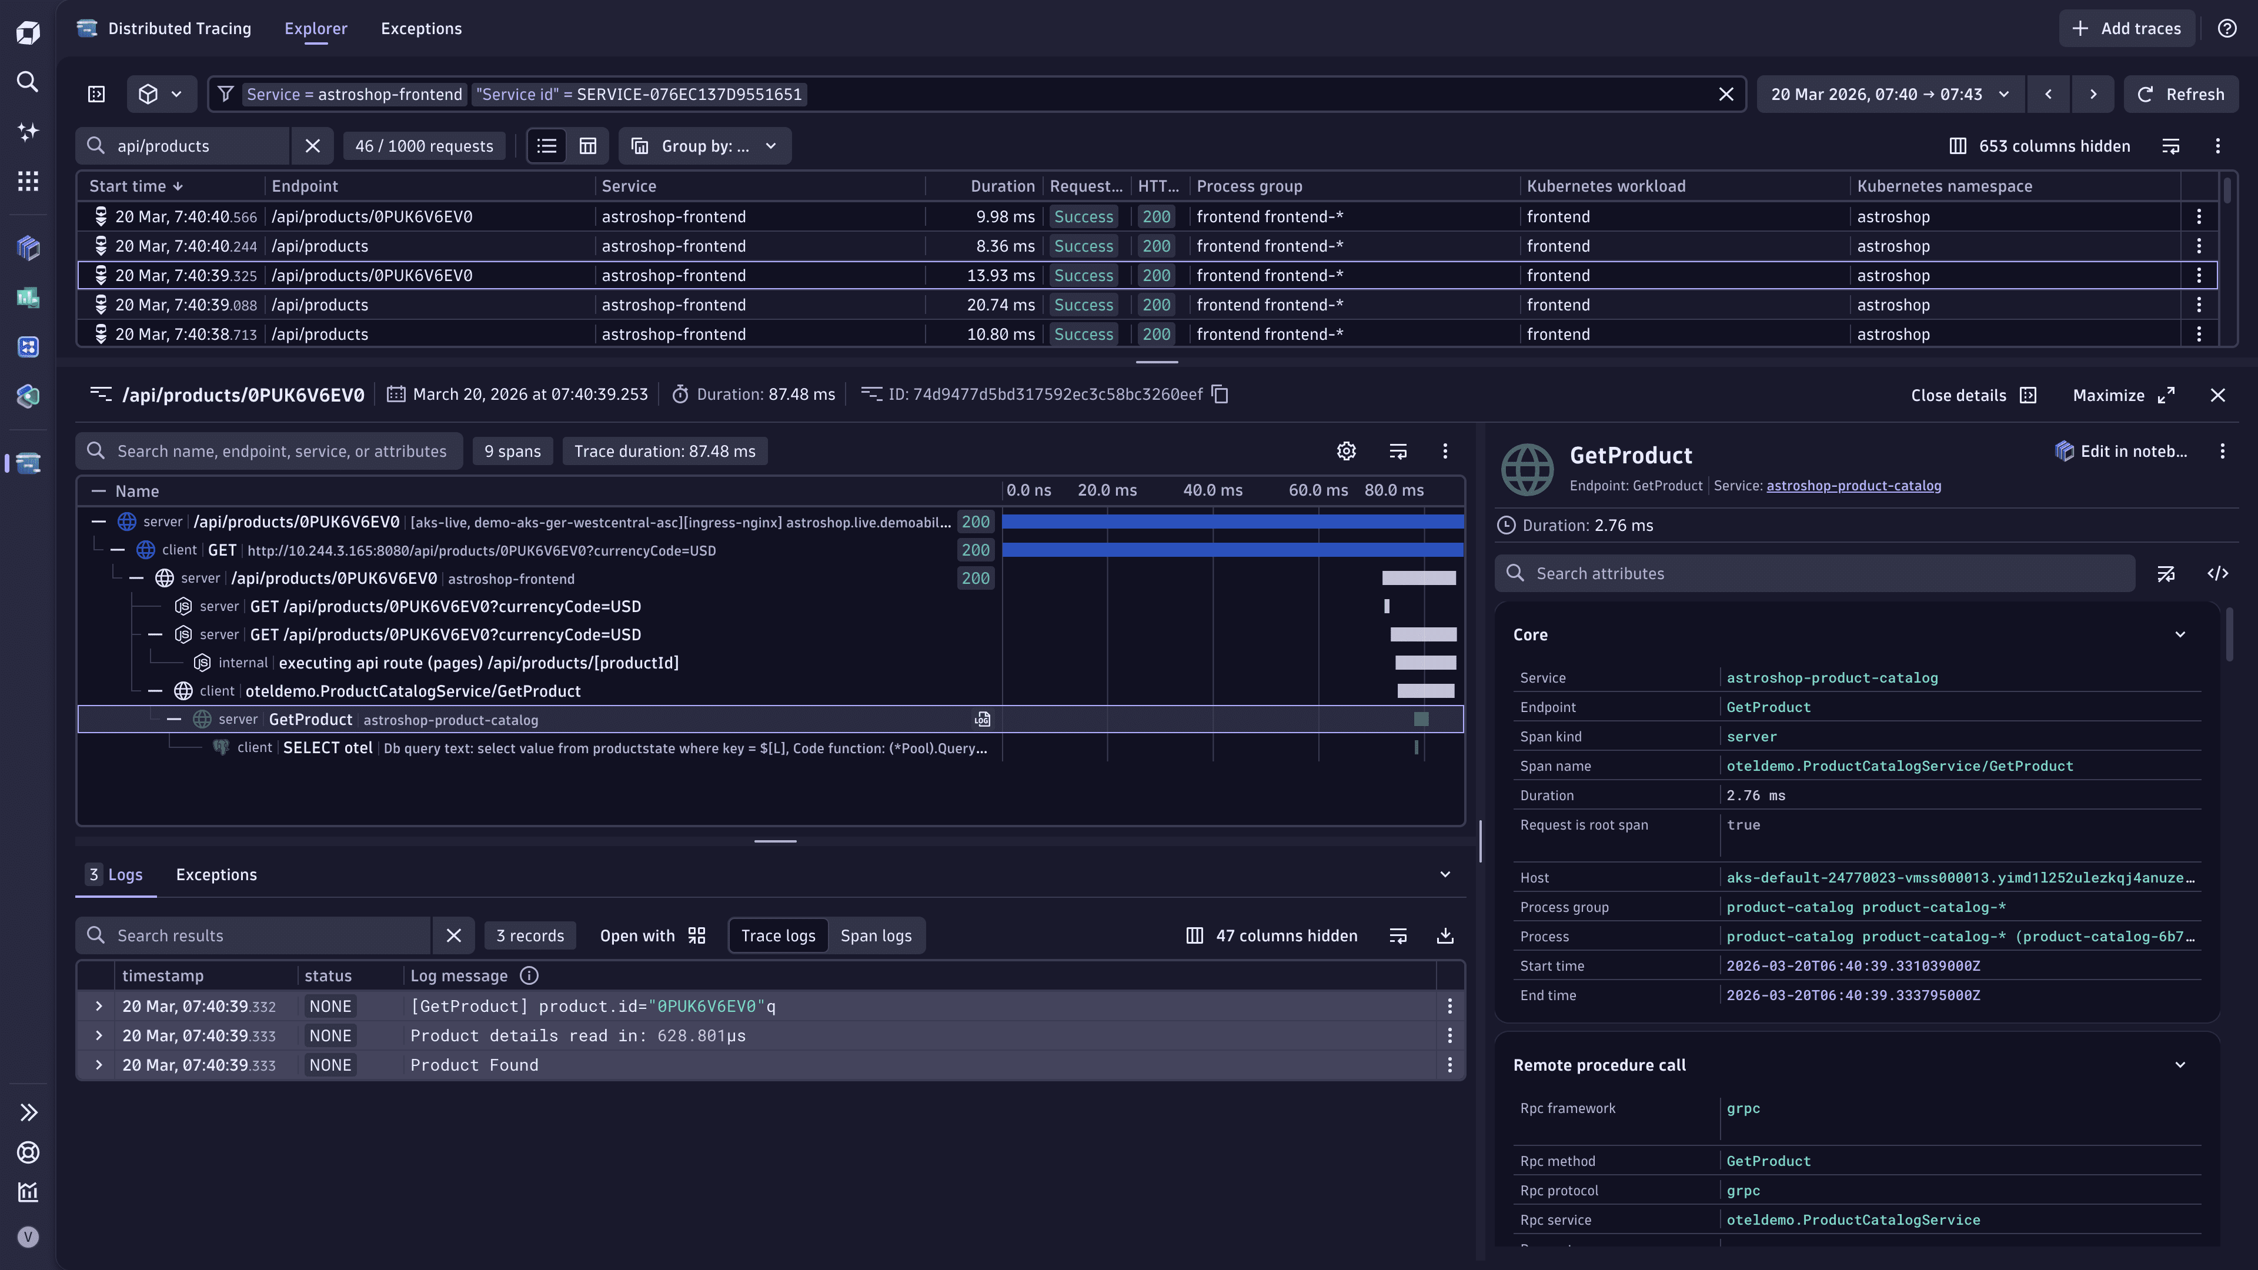Collapse all spans using Name header toggle
This screenshot has height=1270, width=2258.
click(99, 492)
